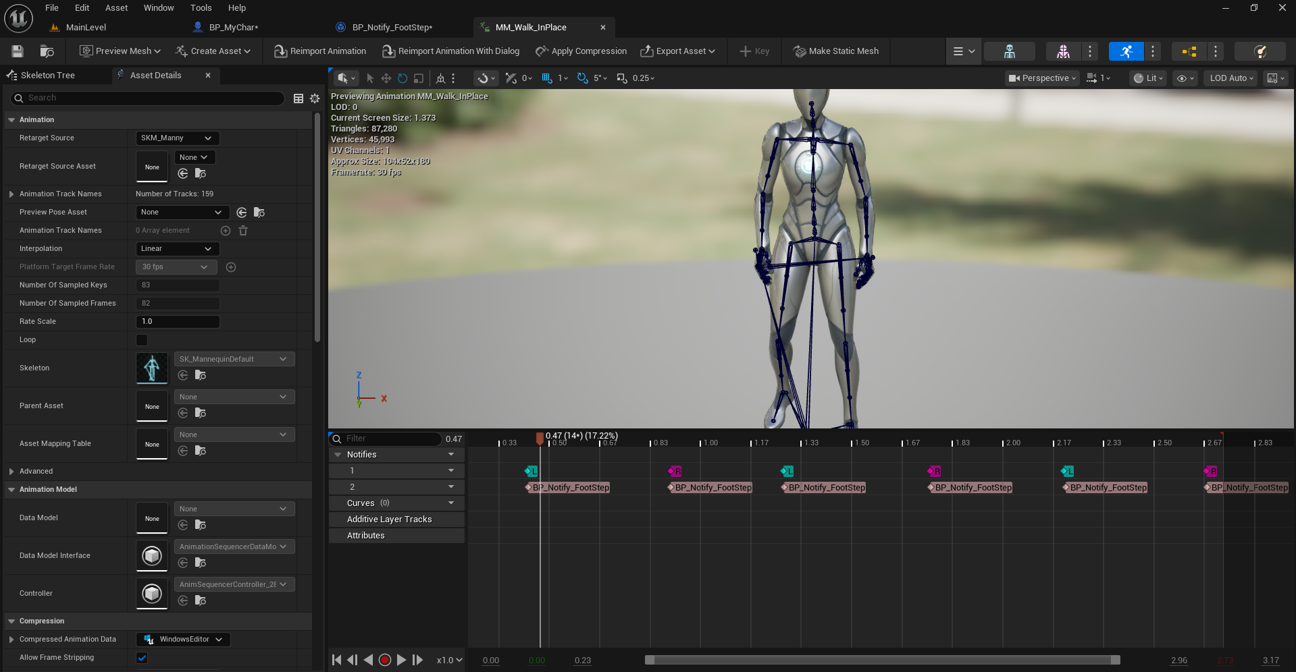The height and width of the screenshot is (672, 1296).
Task: Browse to asset in Content Browser icon
Action: pos(47,51)
